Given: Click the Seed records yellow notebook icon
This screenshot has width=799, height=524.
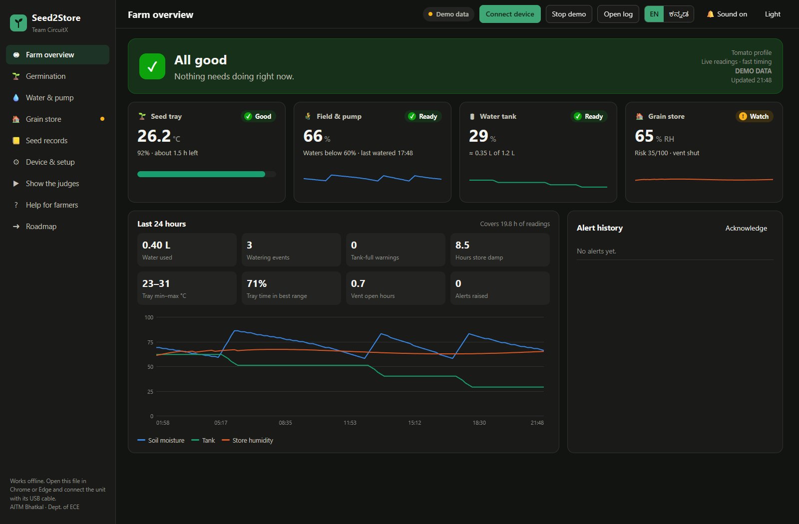Looking at the screenshot, I should (x=16, y=141).
